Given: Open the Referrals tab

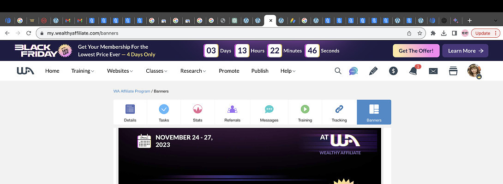Looking at the screenshot, I should (232, 112).
